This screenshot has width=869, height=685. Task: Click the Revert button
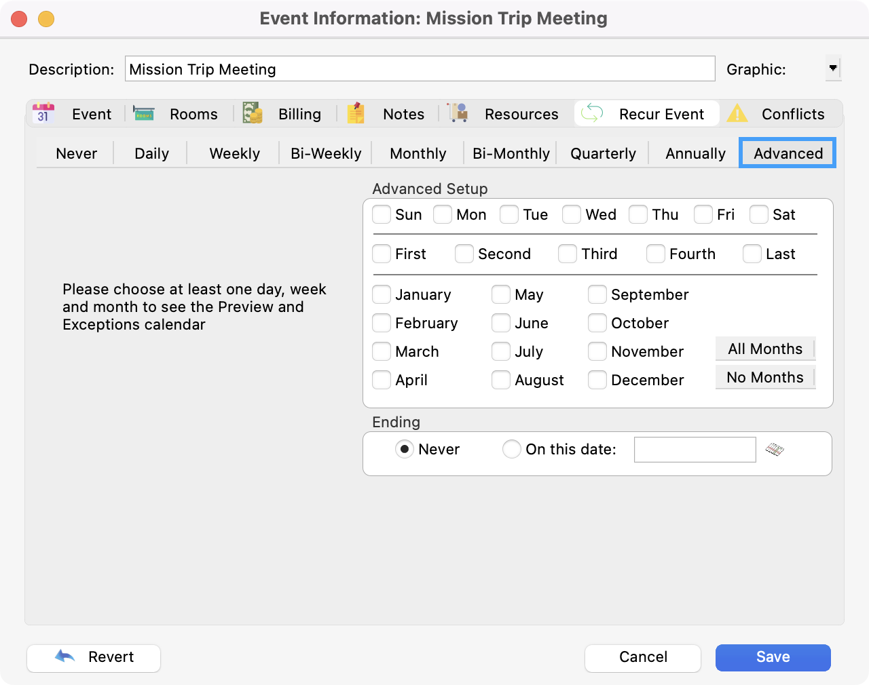[94, 657]
